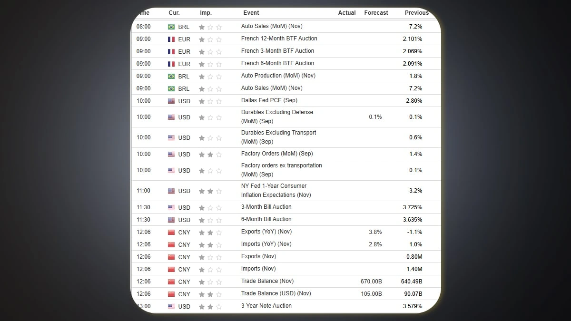This screenshot has width=571, height=321.
Task: Click importance stars for NY Fed 1-Year Consumer Inflation
Action: (x=210, y=191)
